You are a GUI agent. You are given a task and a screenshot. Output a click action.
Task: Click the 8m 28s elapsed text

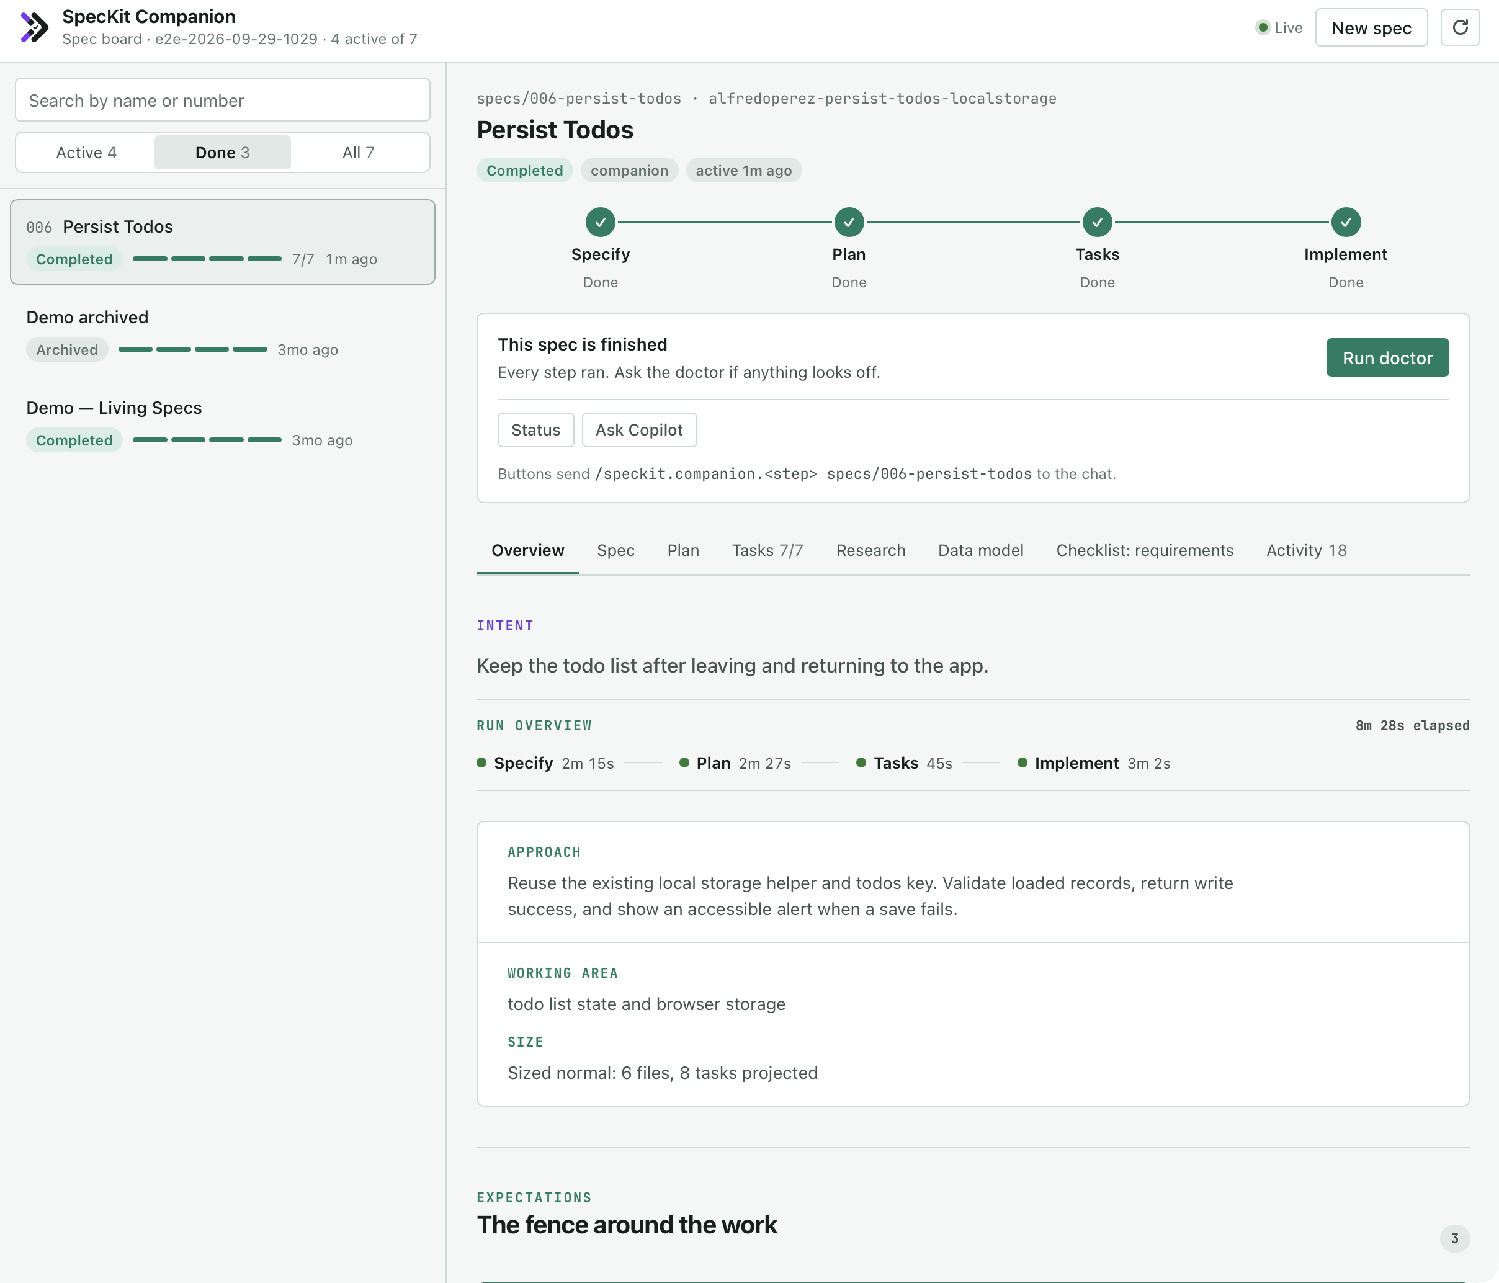1412,725
